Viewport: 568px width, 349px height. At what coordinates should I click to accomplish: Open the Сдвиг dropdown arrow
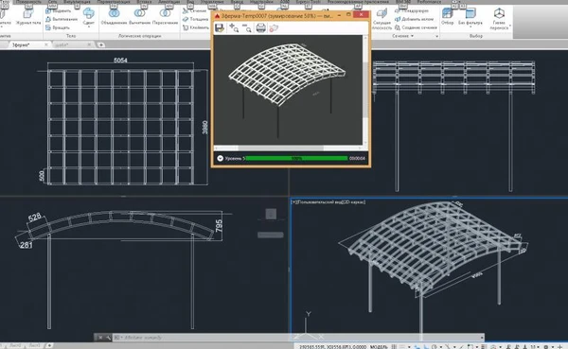click(x=88, y=26)
